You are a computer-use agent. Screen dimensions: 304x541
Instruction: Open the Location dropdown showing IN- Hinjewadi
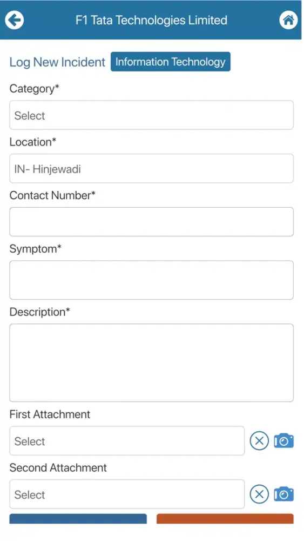click(152, 168)
